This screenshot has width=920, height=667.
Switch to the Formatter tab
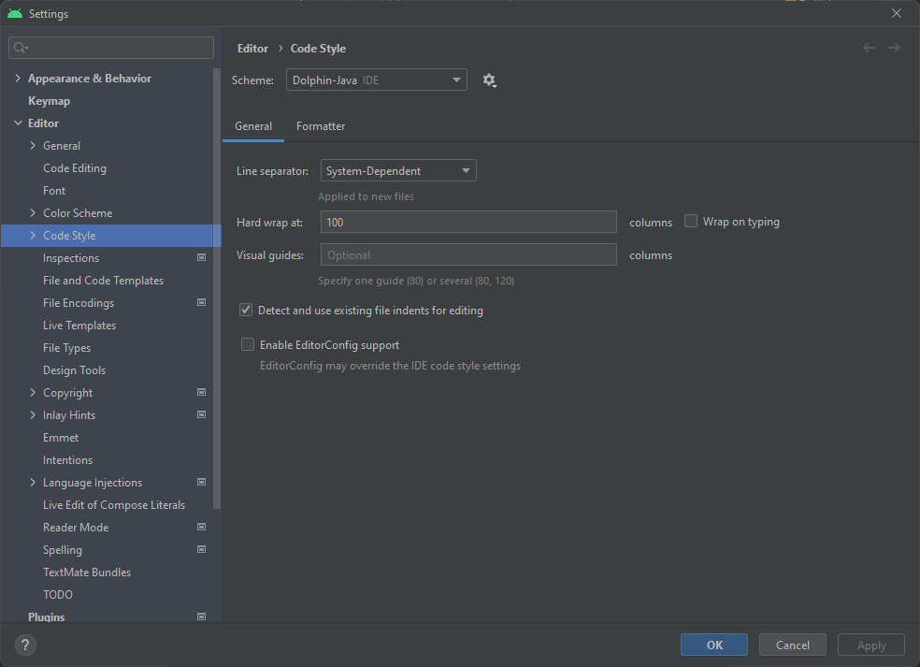point(321,126)
